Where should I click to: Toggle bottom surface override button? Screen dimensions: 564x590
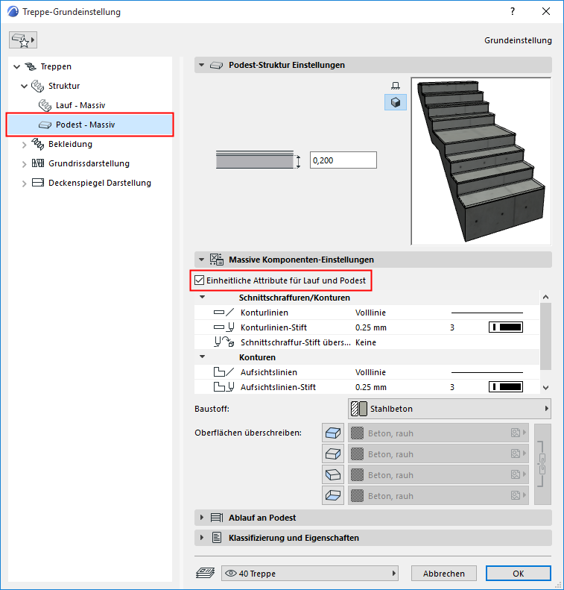[x=333, y=495]
